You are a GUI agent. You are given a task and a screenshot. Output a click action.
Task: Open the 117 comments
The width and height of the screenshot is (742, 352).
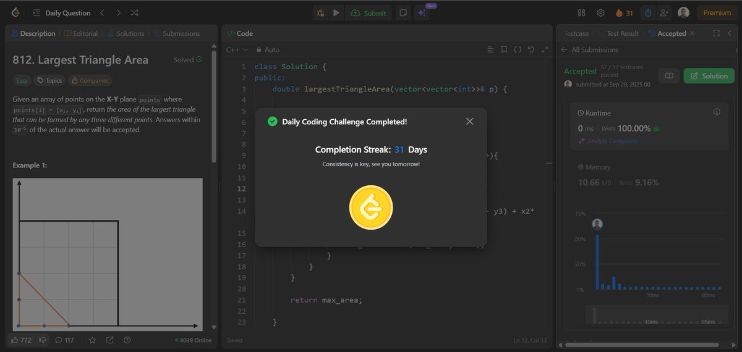[x=65, y=340]
